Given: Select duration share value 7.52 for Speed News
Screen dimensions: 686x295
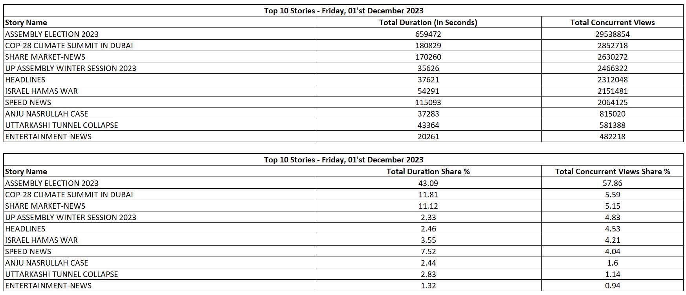Looking at the screenshot, I should pyautogui.click(x=428, y=251).
